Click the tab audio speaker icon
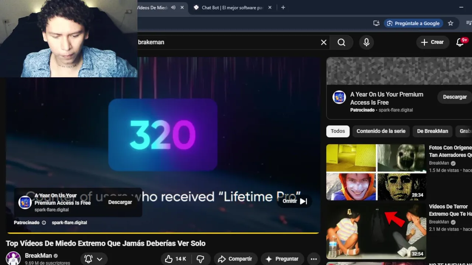This screenshot has height=265, width=472. tap(173, 7)
